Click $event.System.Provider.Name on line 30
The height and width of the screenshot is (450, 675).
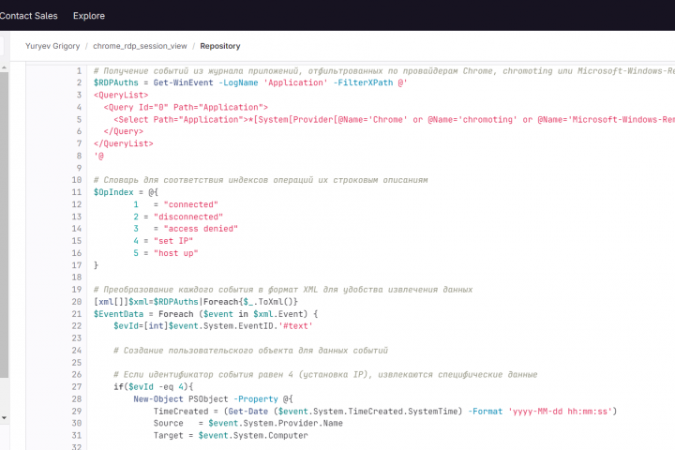point(276,424)
